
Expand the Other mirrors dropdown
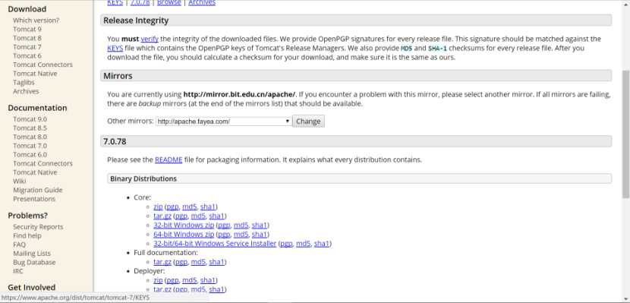tap(223, 121)
